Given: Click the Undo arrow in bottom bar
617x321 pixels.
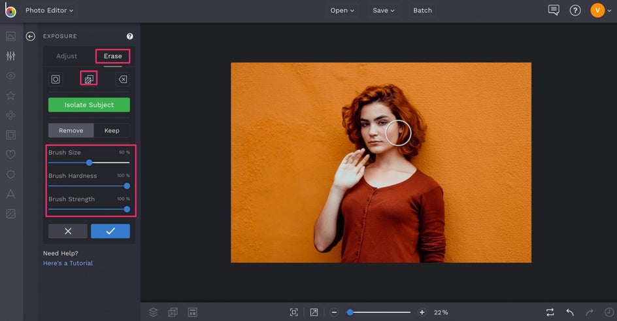Looking at the screenshot, I should (x=570, y=312).
